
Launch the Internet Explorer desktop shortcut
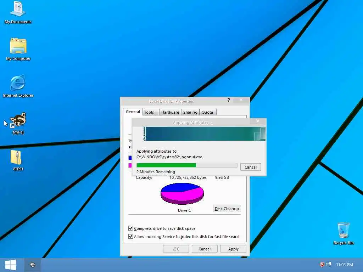(18, 86)
